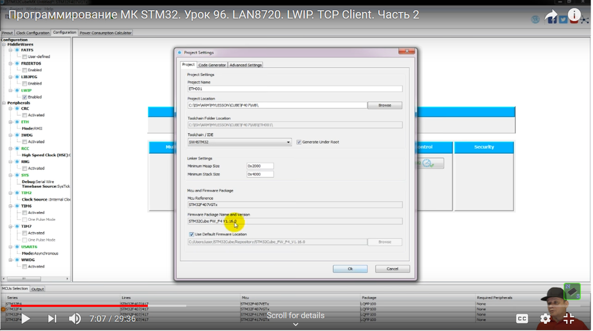The width and height of the screenshot is (593, 331).
Task: Edit Minimum Stack Size field
Action: [x=260, y=174]
